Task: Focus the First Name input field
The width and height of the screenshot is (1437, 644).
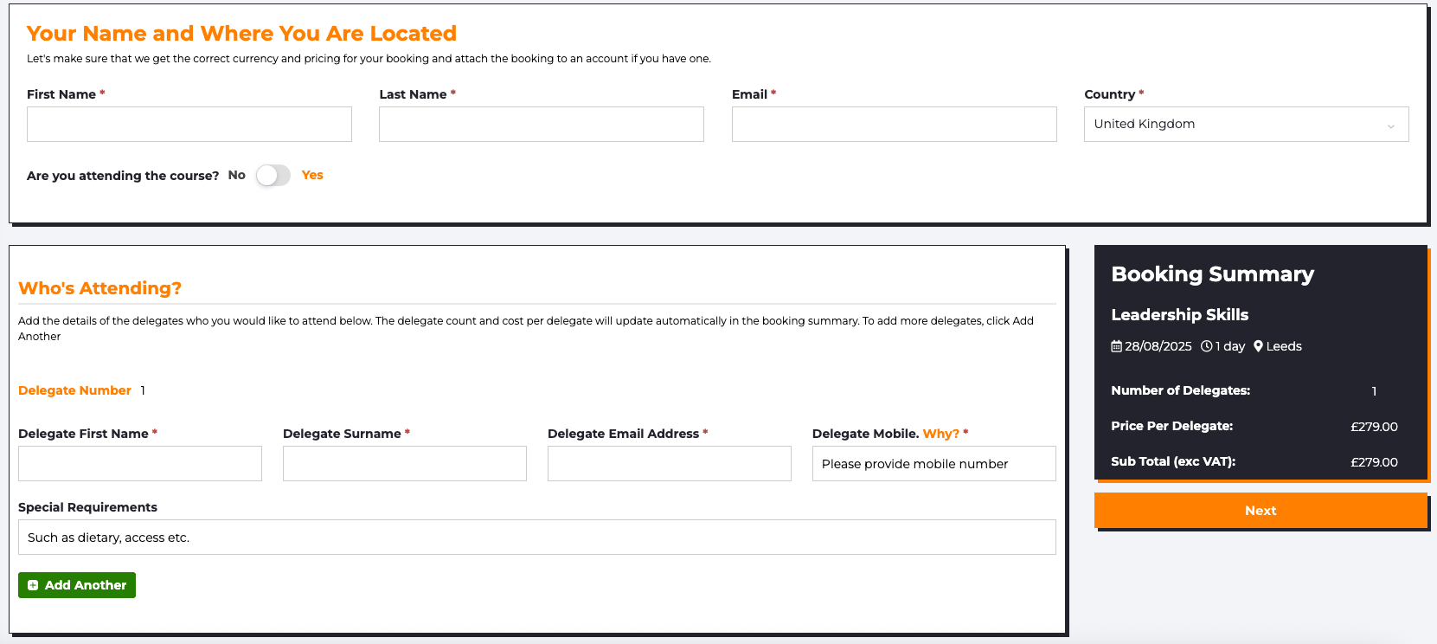Action: [x=189, y=124]
